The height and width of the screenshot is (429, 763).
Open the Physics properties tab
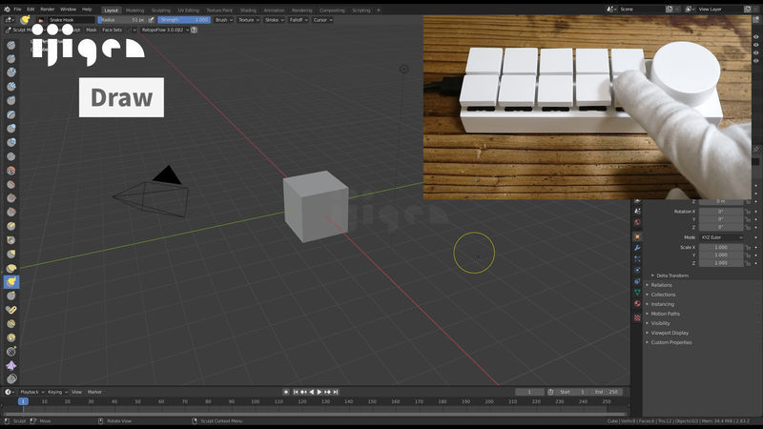tap(637, 270)
